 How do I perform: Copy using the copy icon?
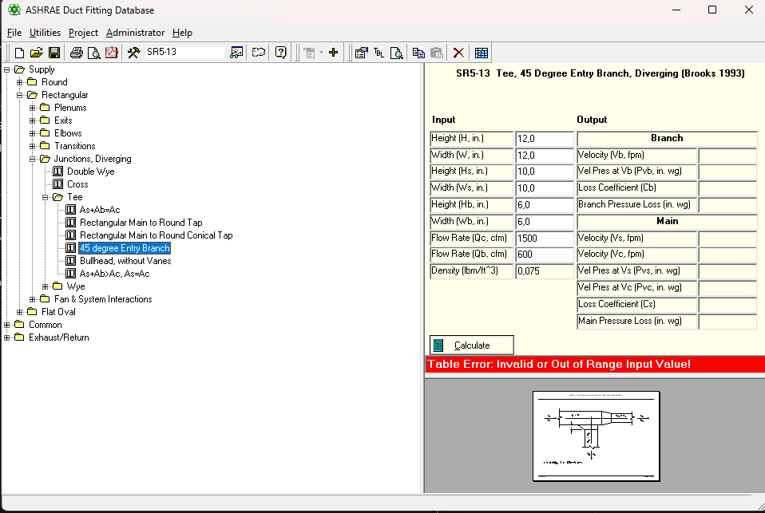click(418, 53)
